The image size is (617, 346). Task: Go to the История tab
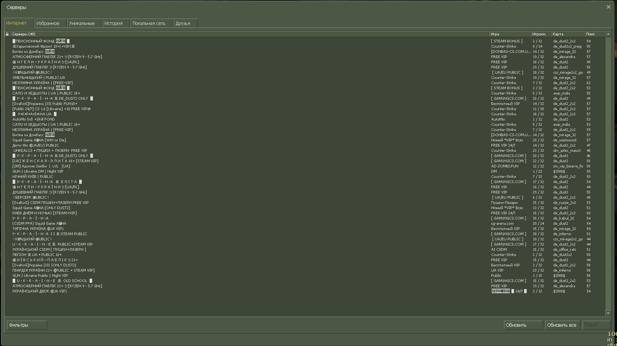pyautogui.click(x=113, y=23)
